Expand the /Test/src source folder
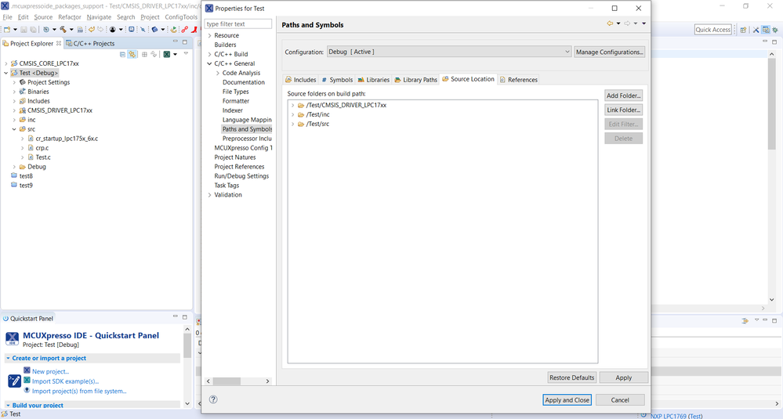Viewport: 783px width, 419px height. coord(293,125)
